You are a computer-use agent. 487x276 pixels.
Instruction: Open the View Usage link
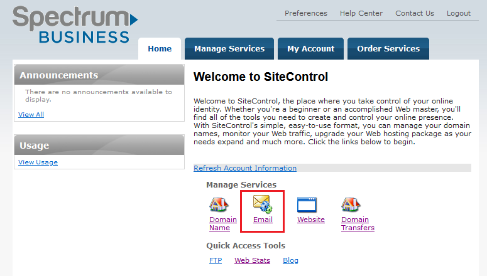[x=38, y=162]
